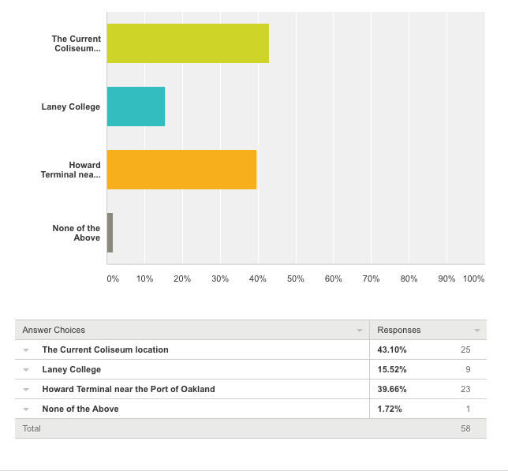Expand the Howard Terminal row arrow
This screenshot has height=471, width=508.
pyautogui.click(x=25, y=389)
